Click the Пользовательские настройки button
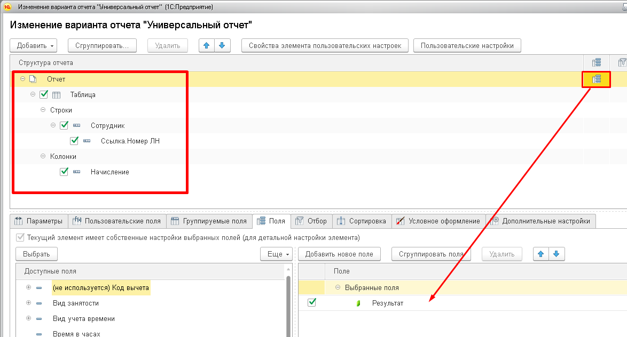 (x=467, y=45)
